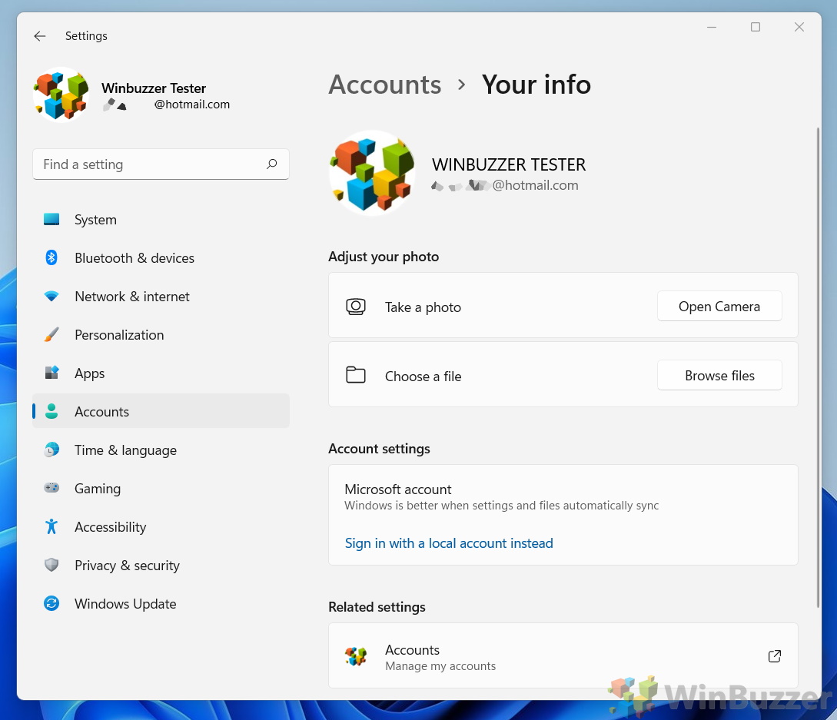Click the search magnifier in Find a setting

(271, 164)
